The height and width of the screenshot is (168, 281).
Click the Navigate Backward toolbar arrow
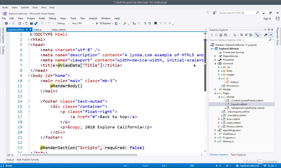(6, 23)
